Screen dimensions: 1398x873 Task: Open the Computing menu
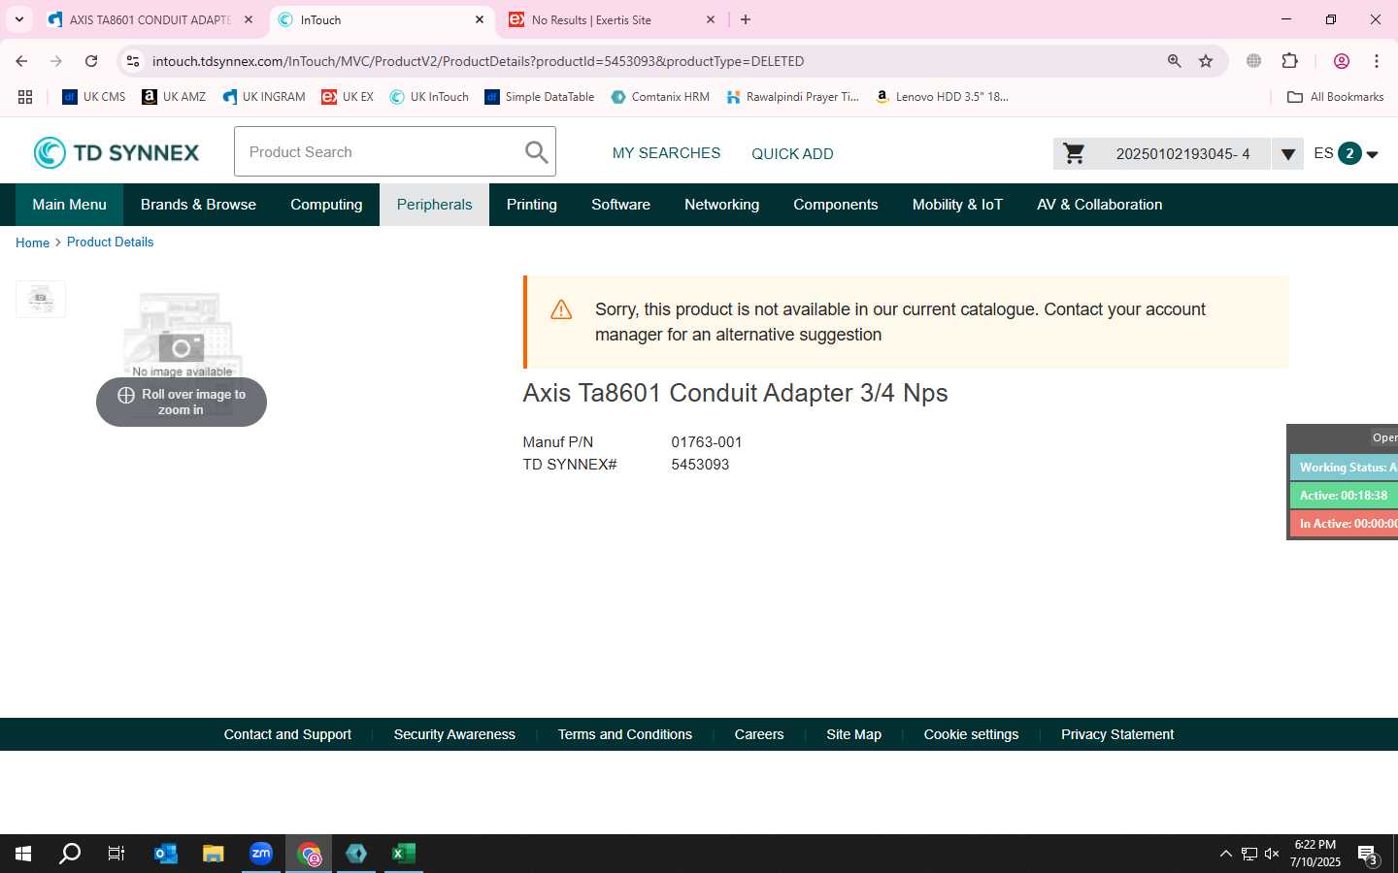pyautogui.click(x=326, y=205)
